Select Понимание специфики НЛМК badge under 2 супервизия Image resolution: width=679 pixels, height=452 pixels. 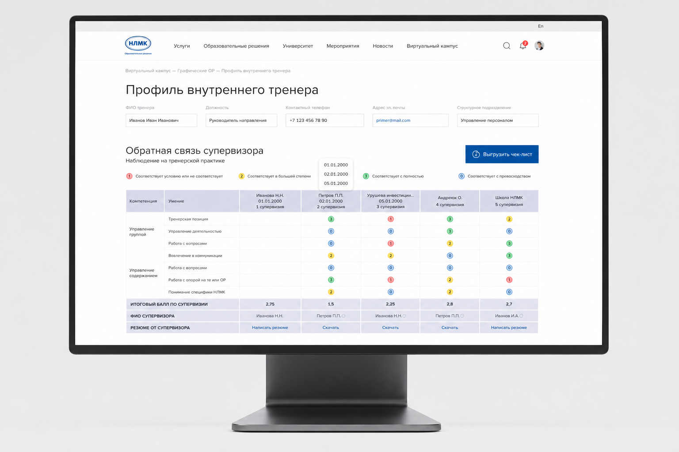point(331,292)
